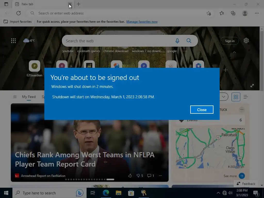Close the sign-out warning dialog

(x=202, y=110)
